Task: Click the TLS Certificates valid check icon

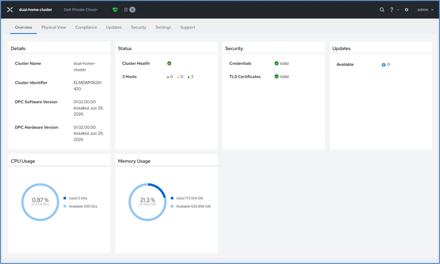Action: [276, 76]
